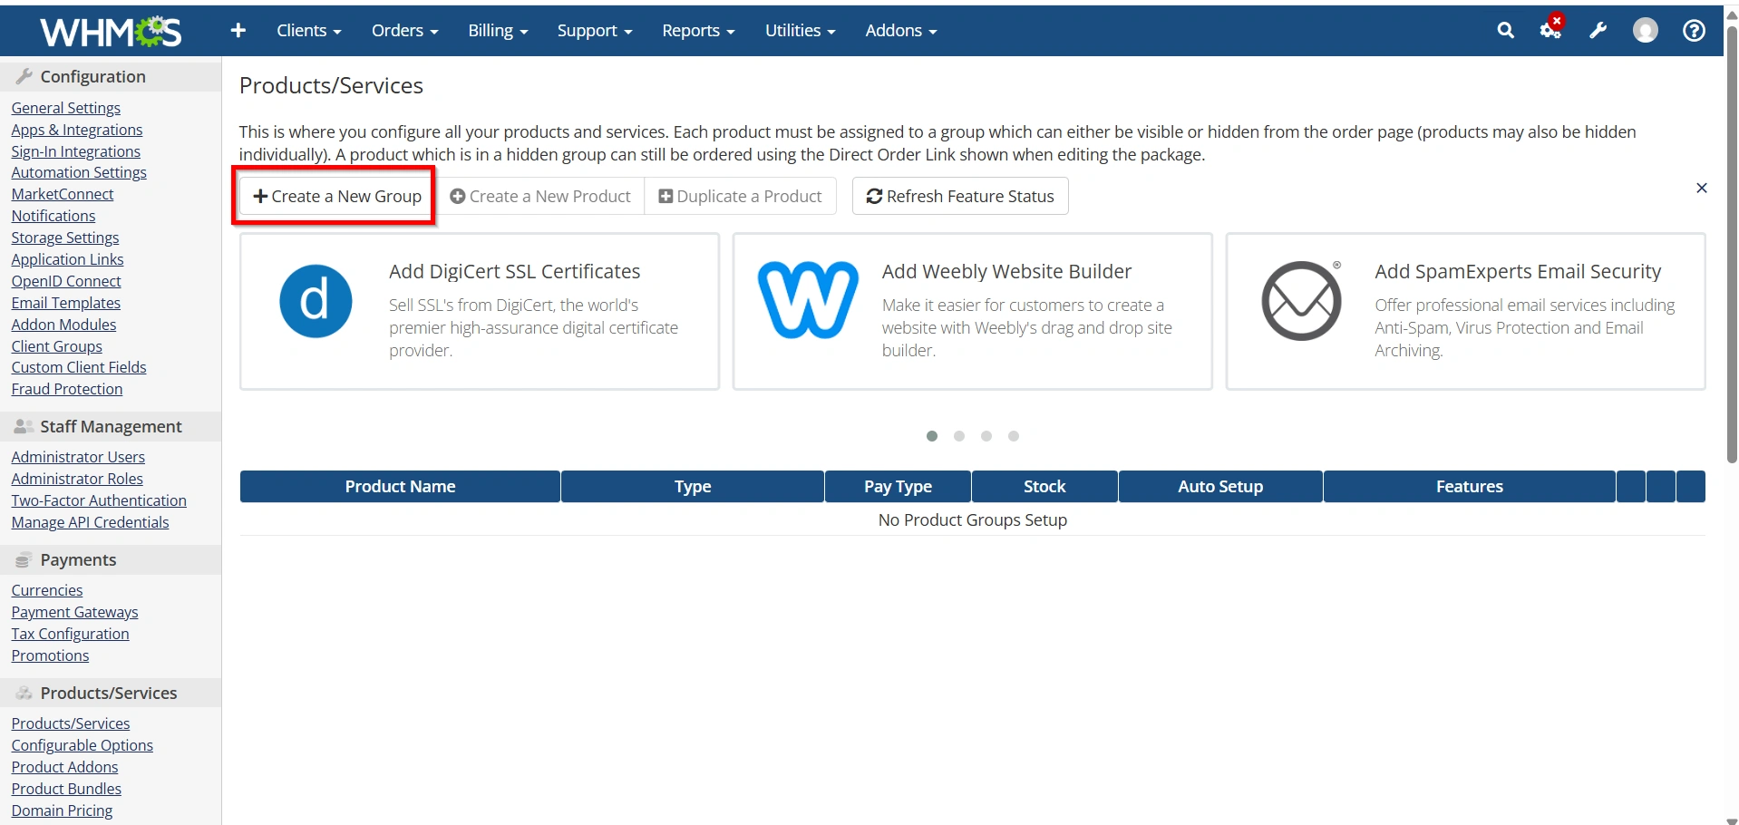Open Domain Pricing link
1739x825 pixels.
pyautogui.click(x=62, y=810)
